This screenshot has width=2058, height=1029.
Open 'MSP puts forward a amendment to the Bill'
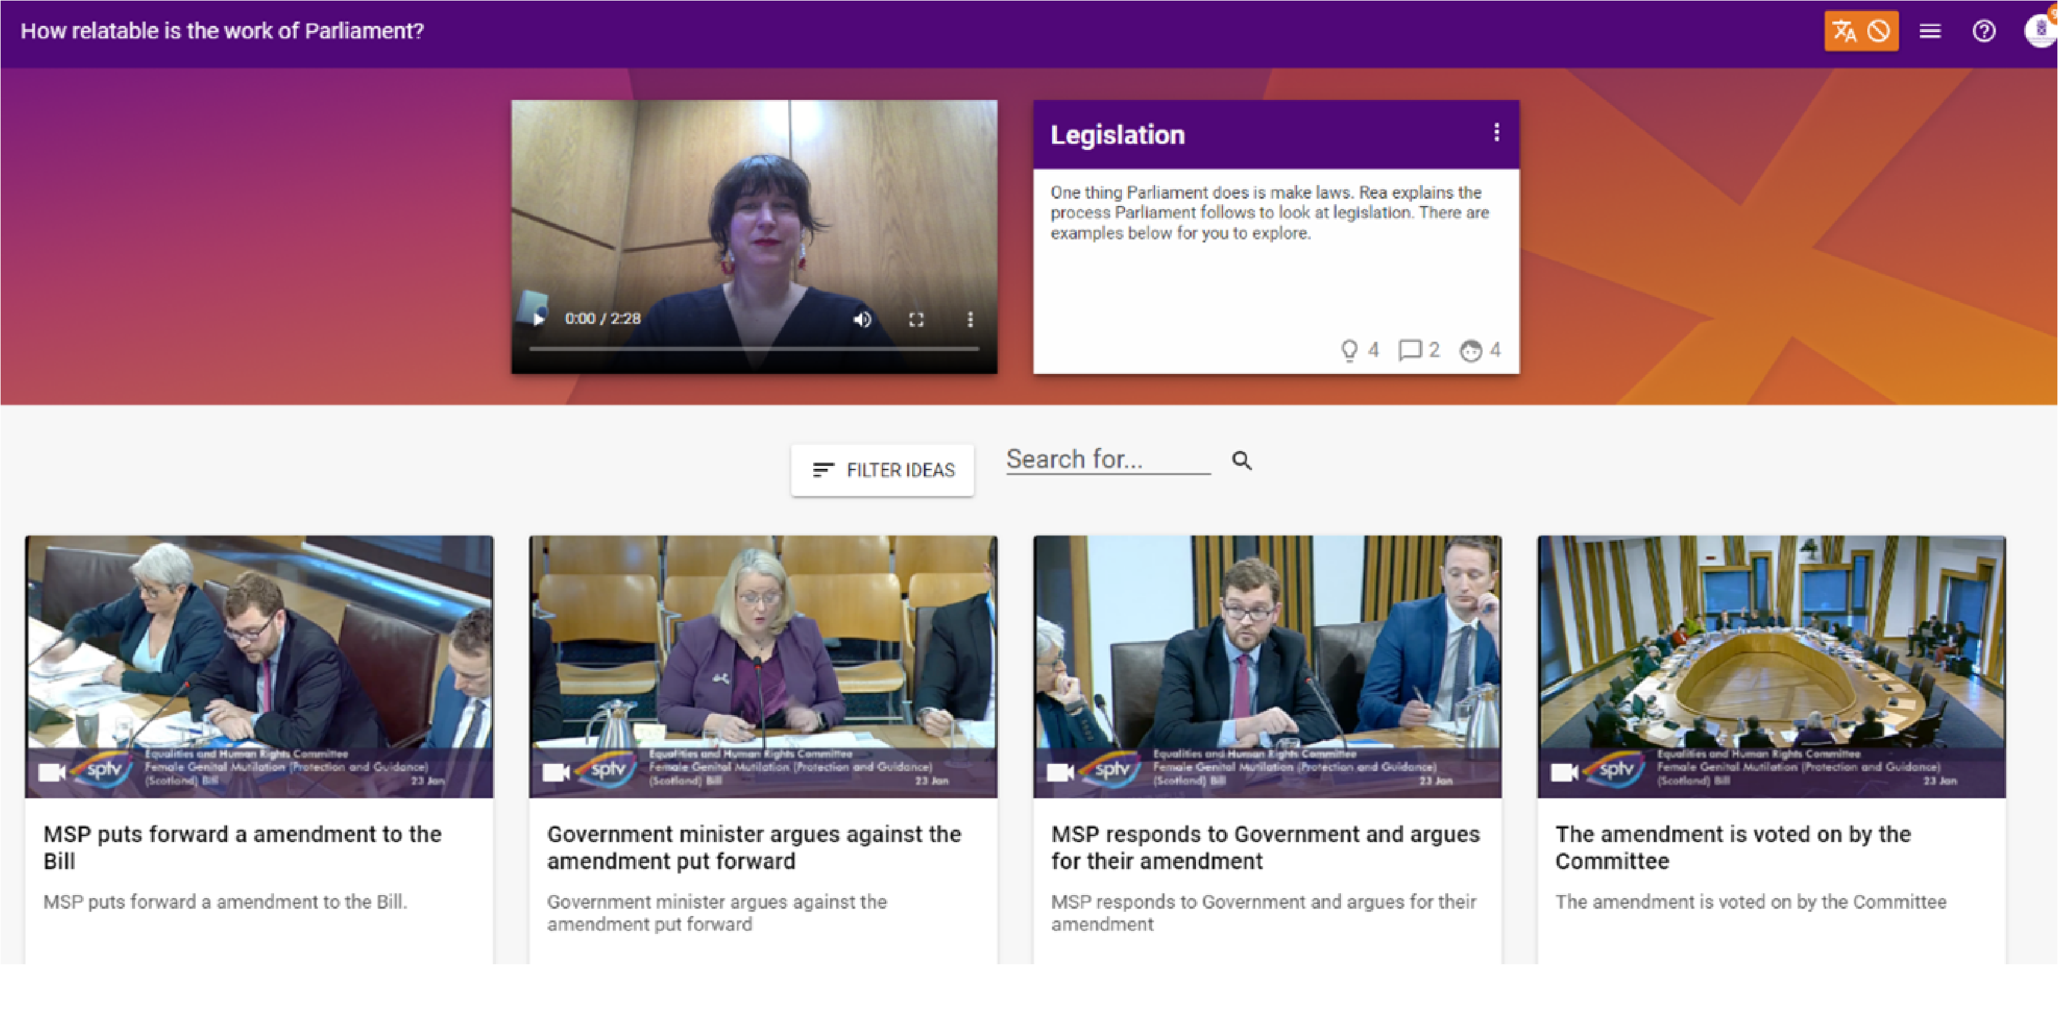pos(242,847)
